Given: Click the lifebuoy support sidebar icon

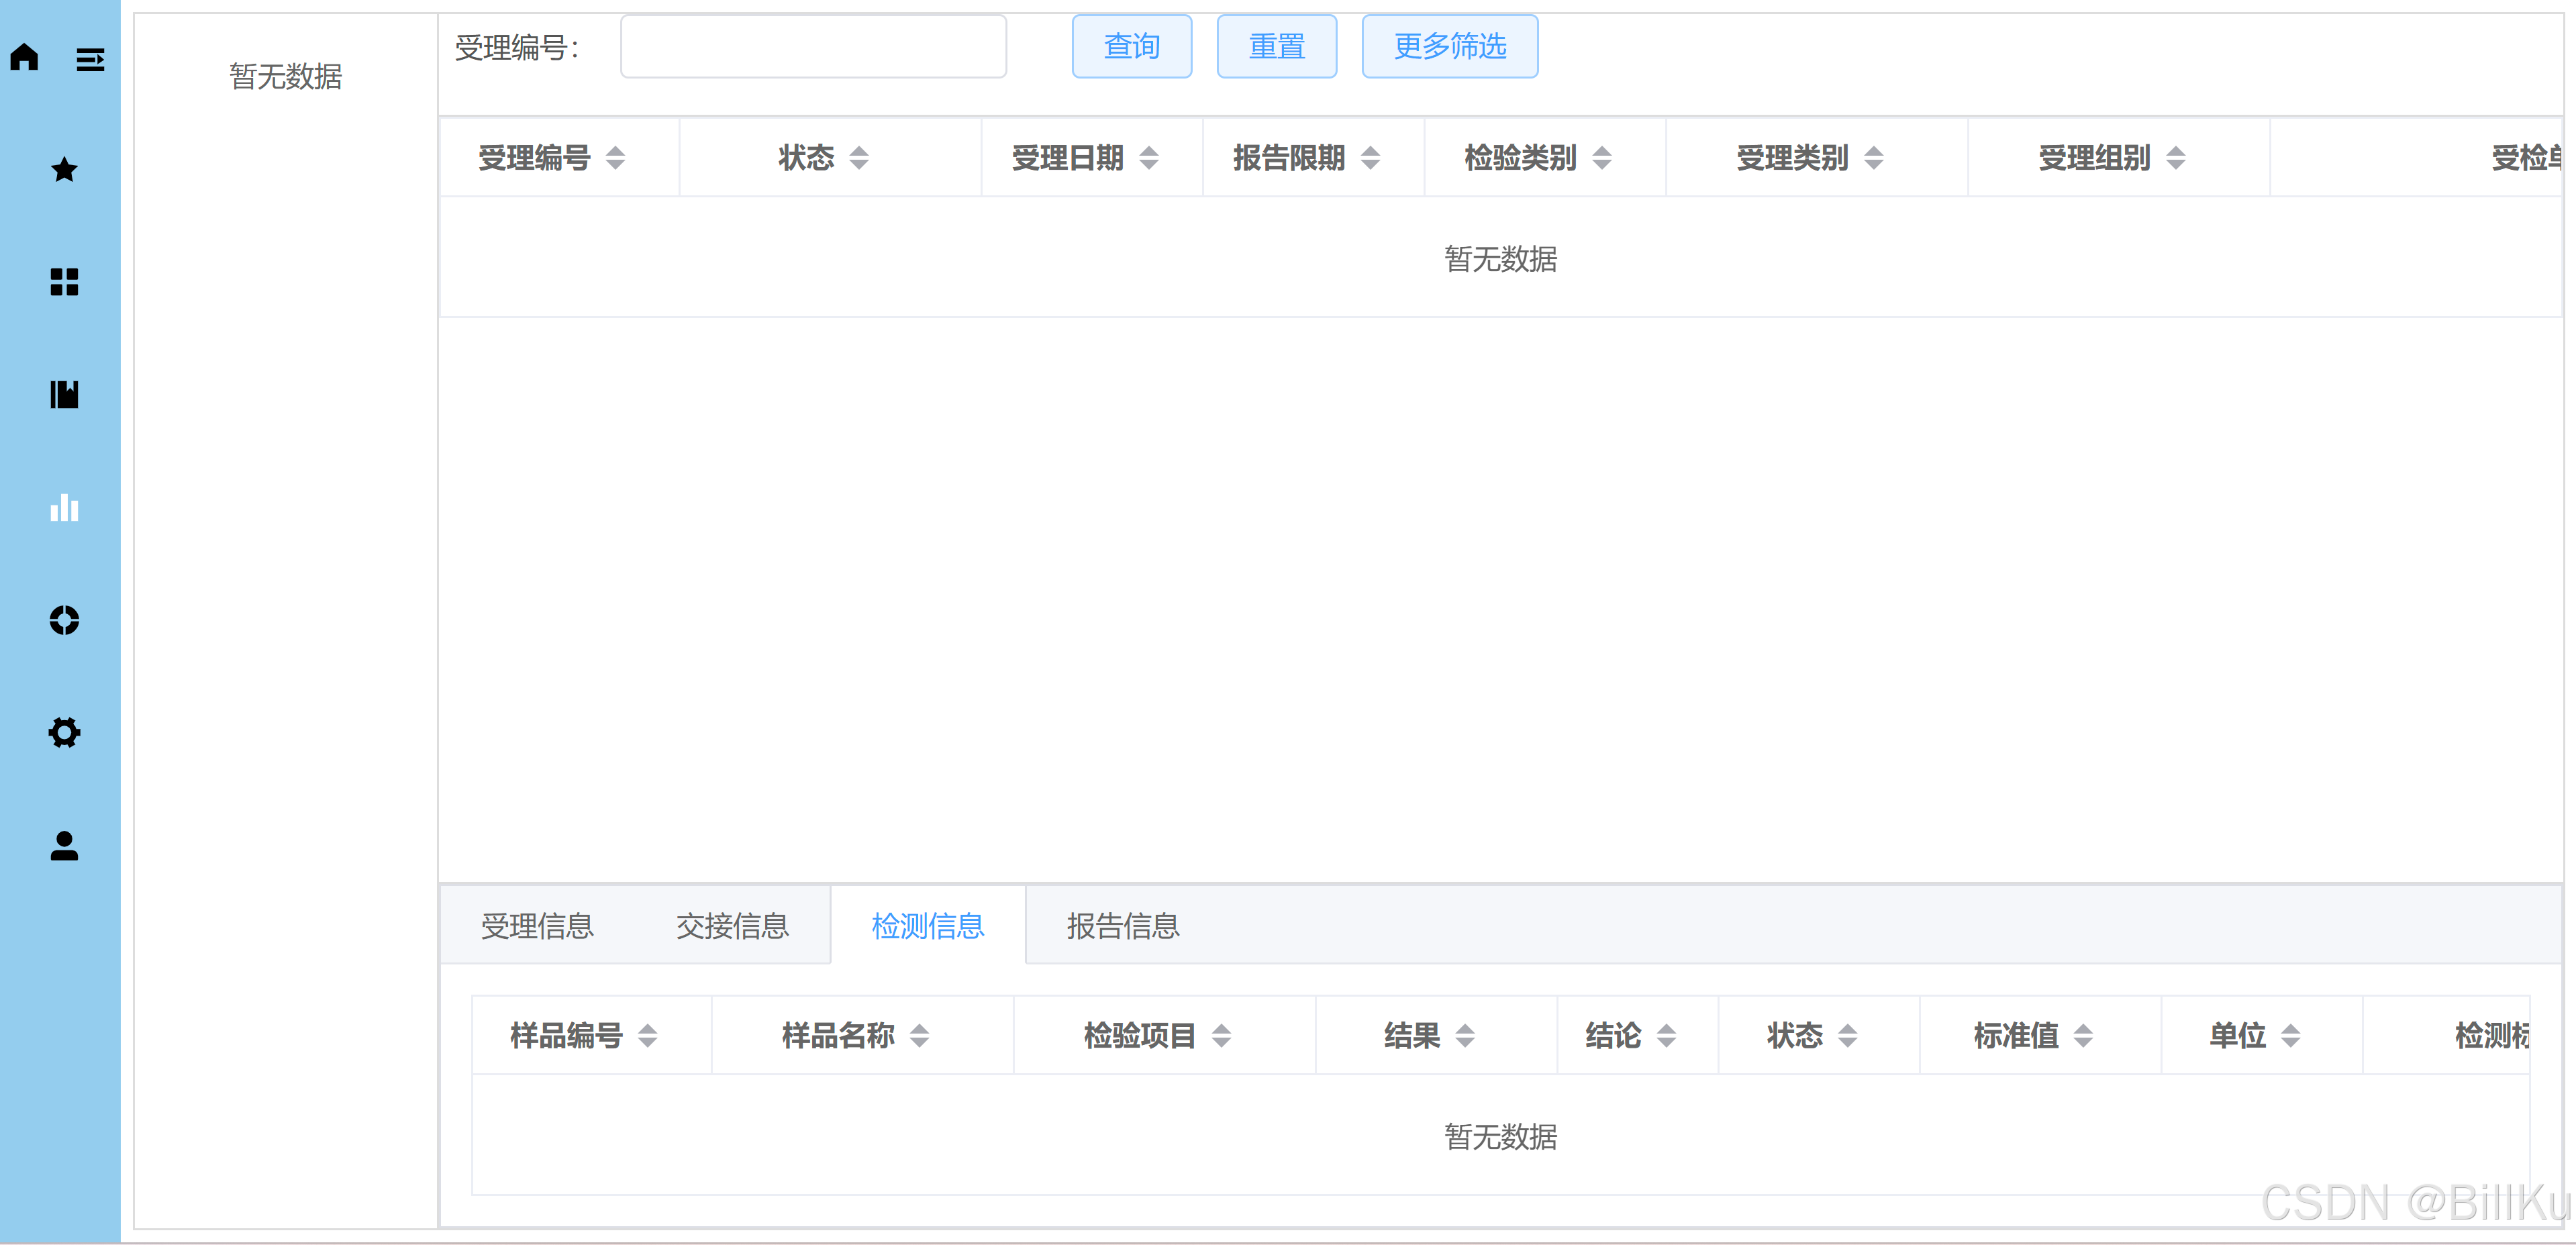Looking at the screenshot, I should [64, 620].
